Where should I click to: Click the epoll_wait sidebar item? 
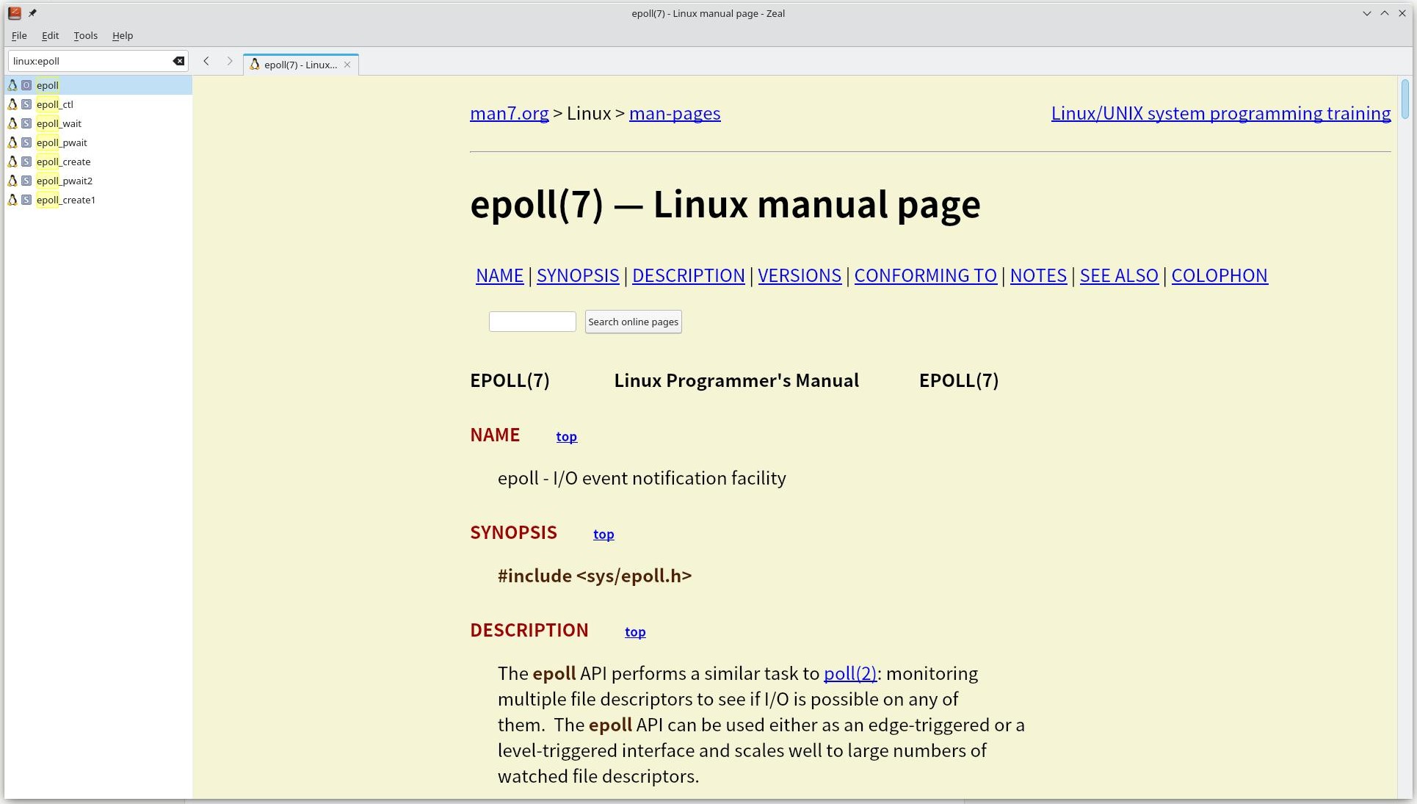tap(59, 123)
